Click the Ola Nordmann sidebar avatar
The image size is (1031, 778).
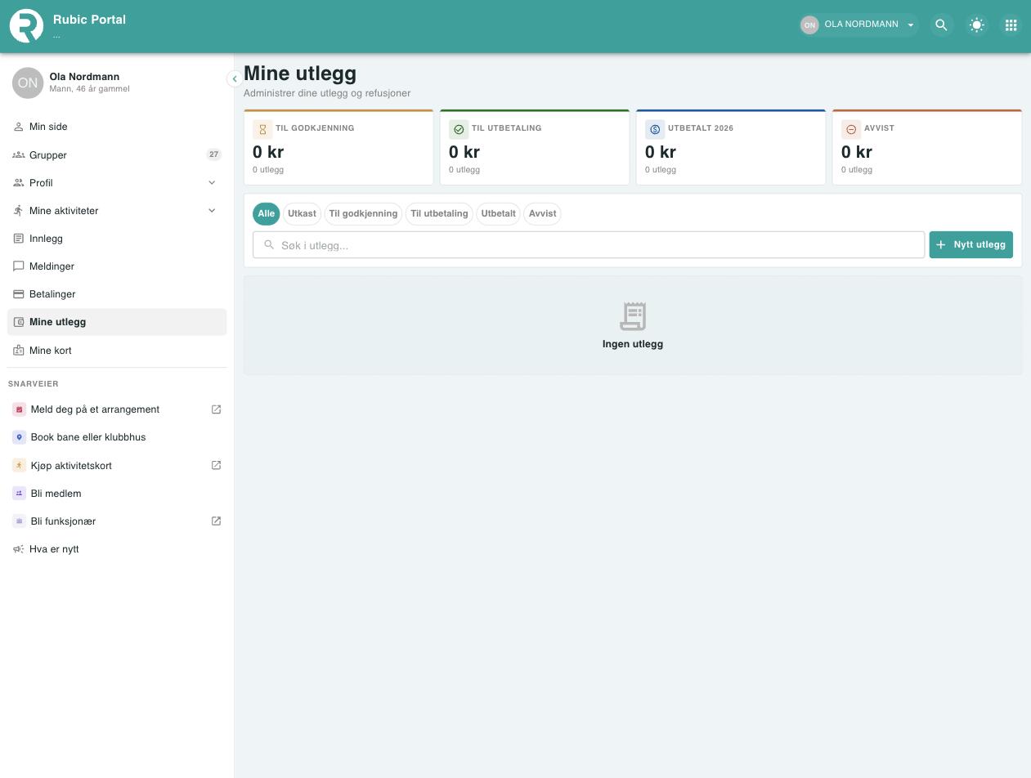point(28,83)
